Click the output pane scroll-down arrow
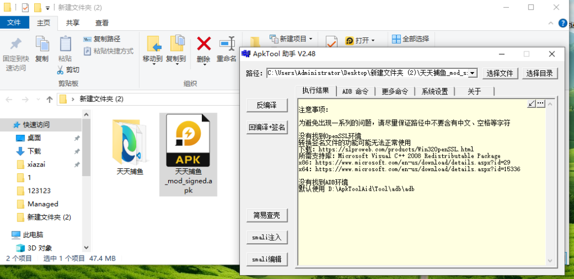574x279 pixels. click(x=550, y=261)
